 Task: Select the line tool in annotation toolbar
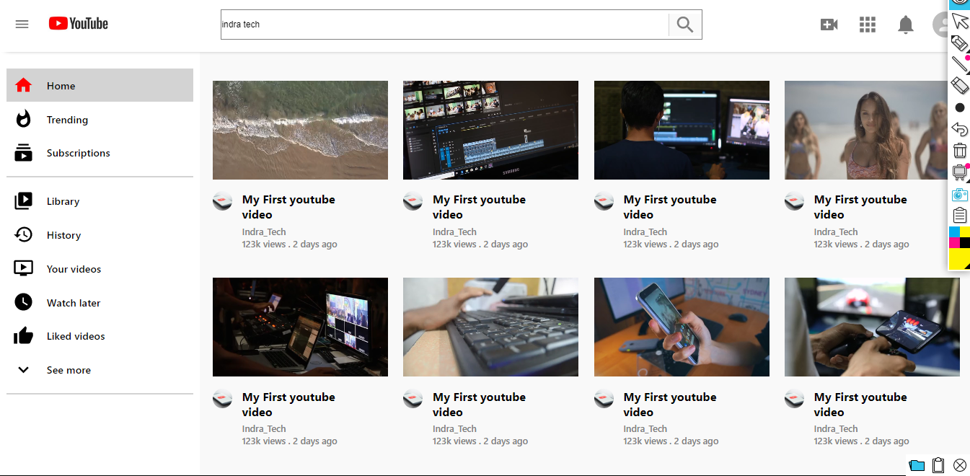(960, 64)
